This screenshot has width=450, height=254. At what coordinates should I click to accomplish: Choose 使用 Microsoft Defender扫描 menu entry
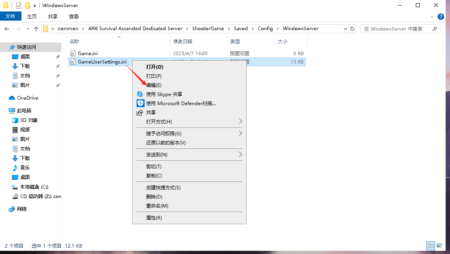(189, 104)
